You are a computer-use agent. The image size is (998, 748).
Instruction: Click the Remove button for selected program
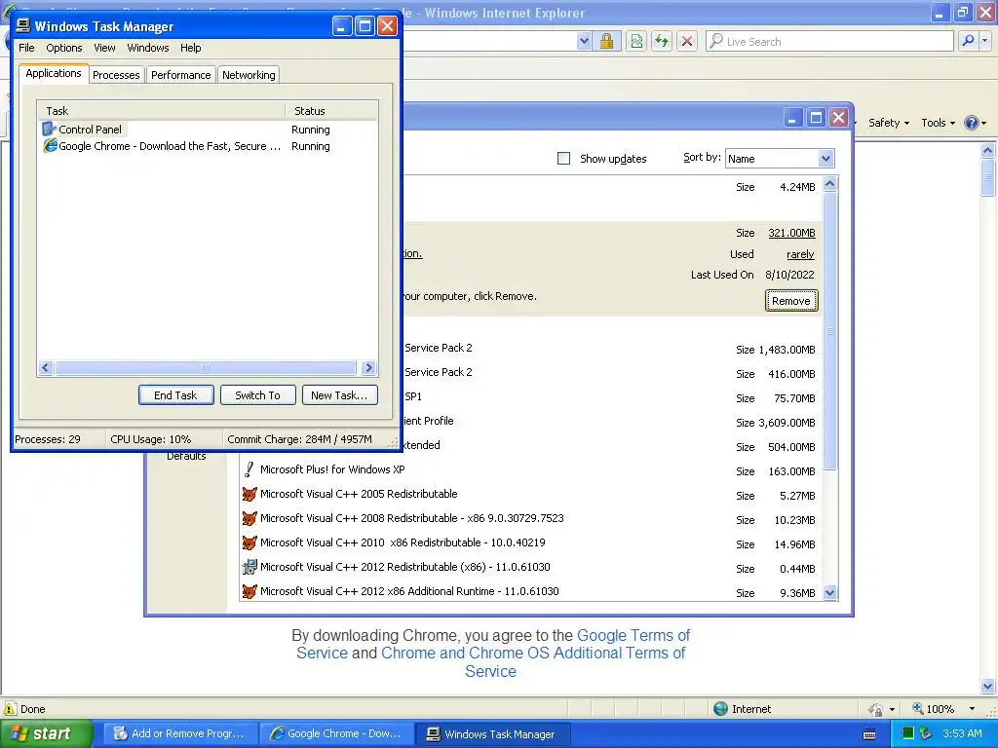[791, 301]
